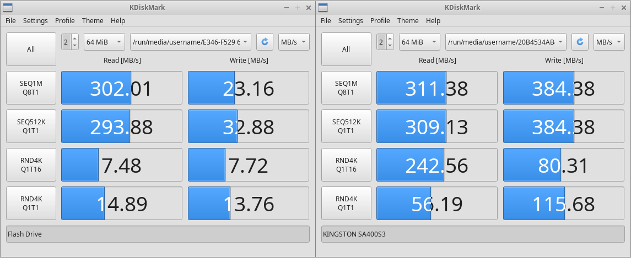The image size is (631, 258).
Task: Start RND4K Q1T16 test in left window
Action: 31,165
